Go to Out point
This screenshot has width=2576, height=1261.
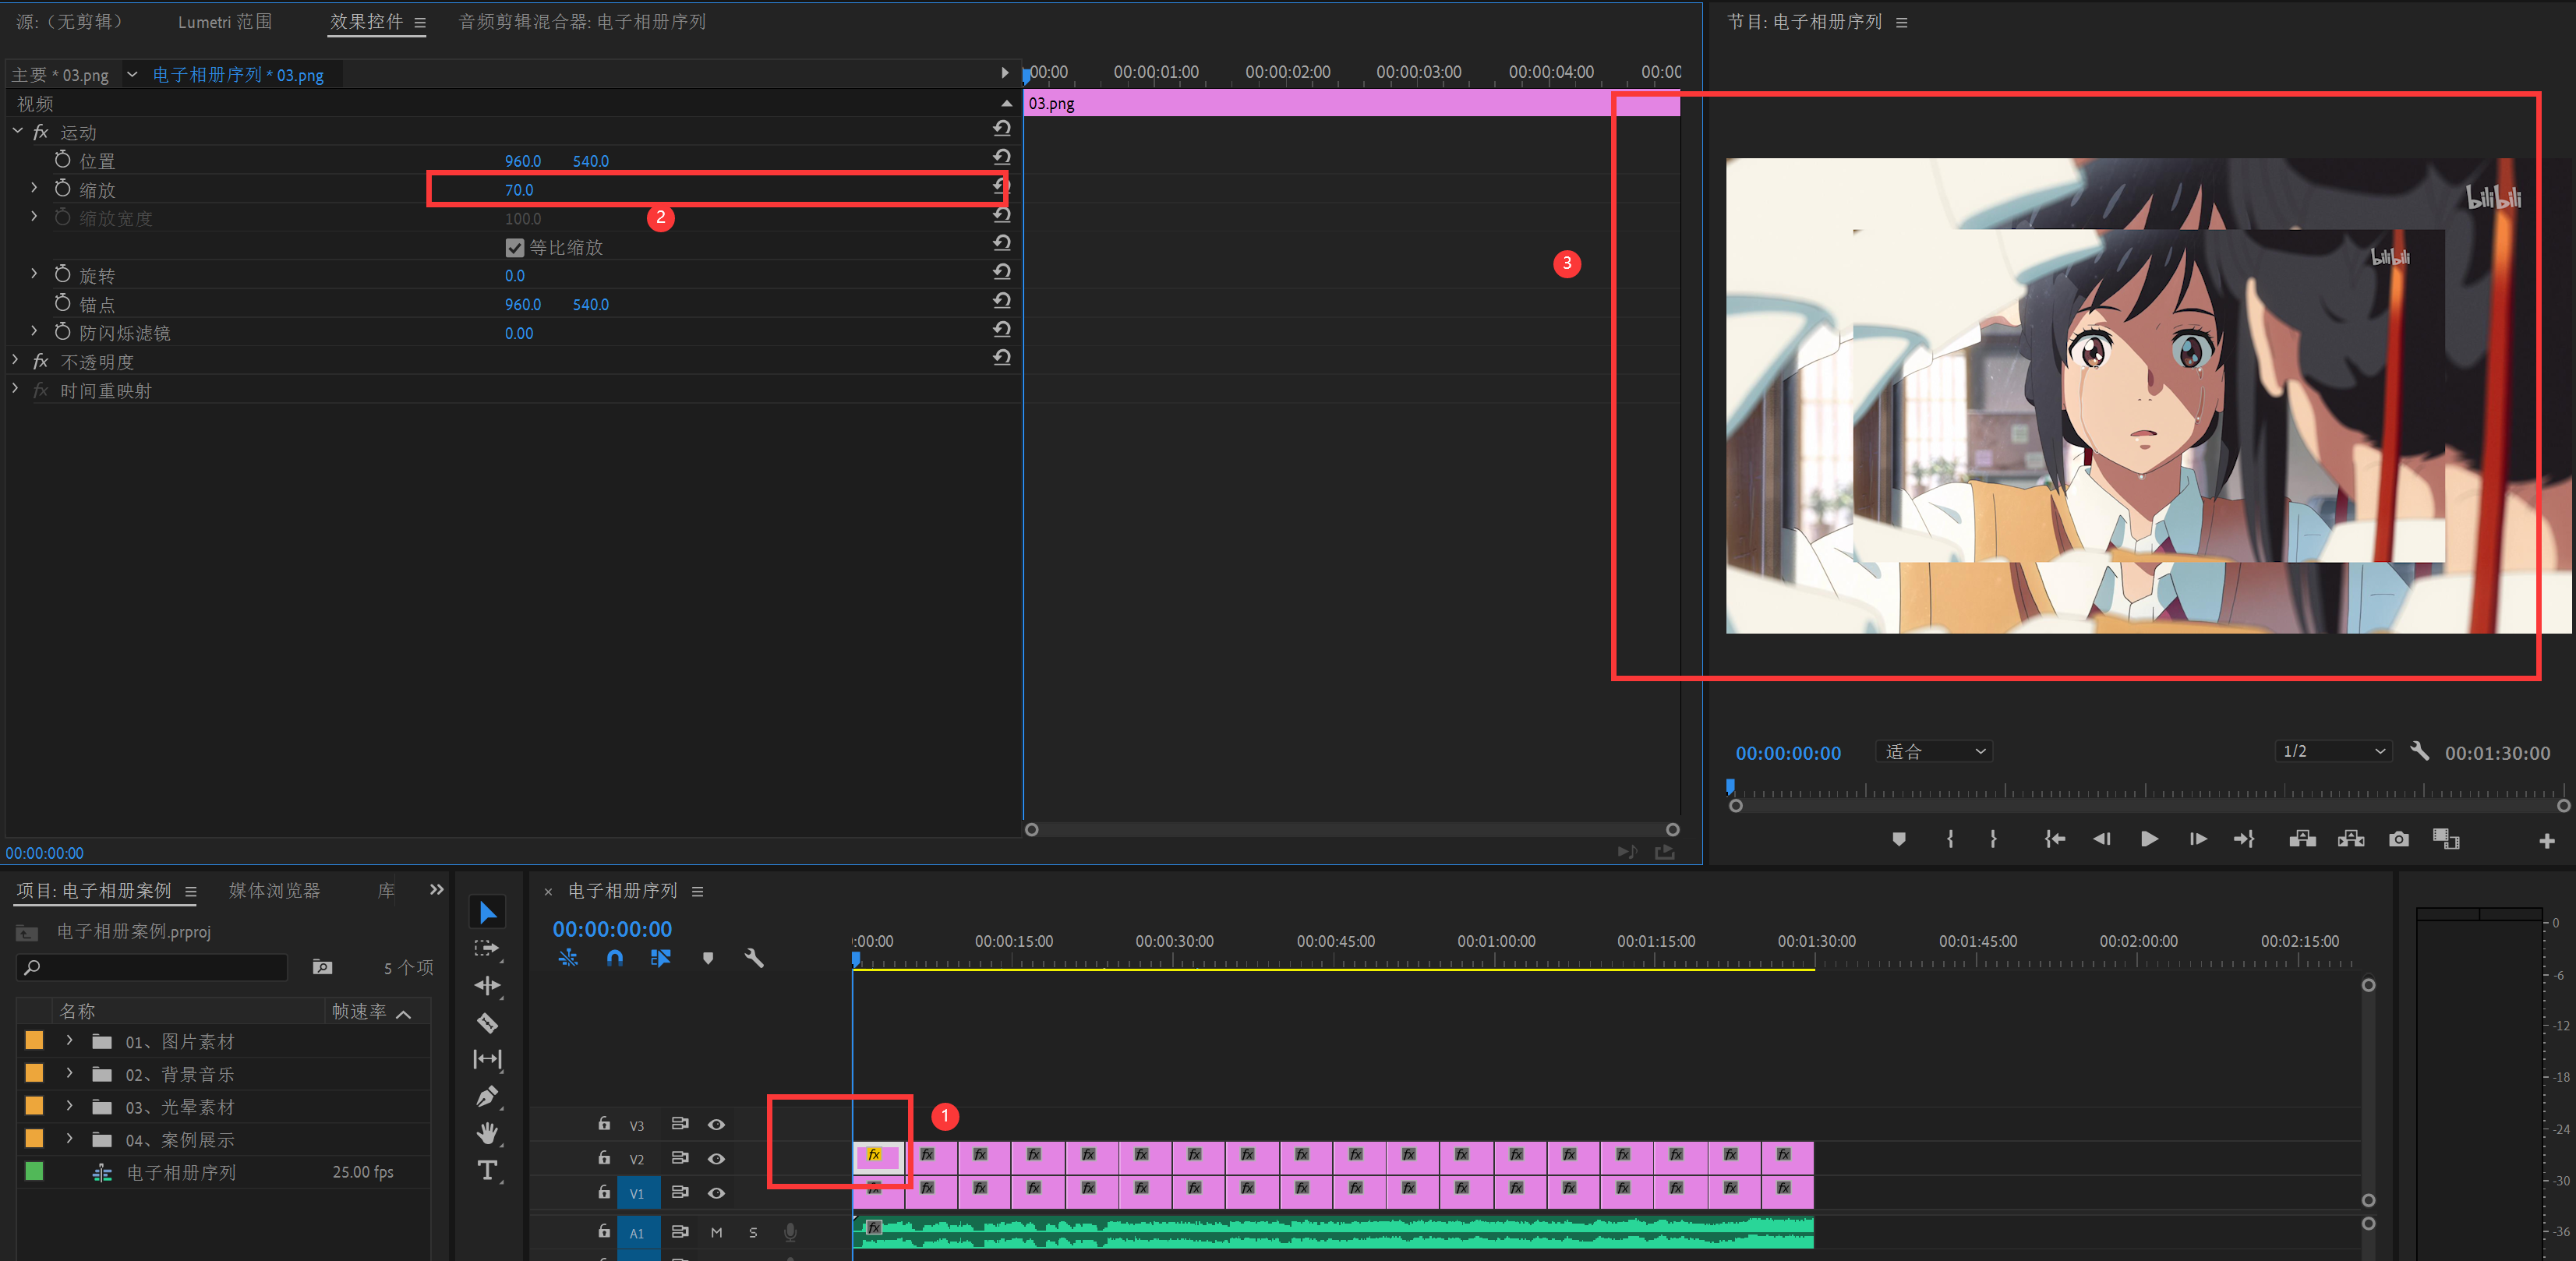tap(2244, 839)
